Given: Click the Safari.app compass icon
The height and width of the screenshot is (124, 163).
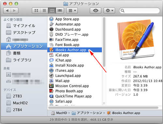Looking at the screenshot, I should point(51,101).
